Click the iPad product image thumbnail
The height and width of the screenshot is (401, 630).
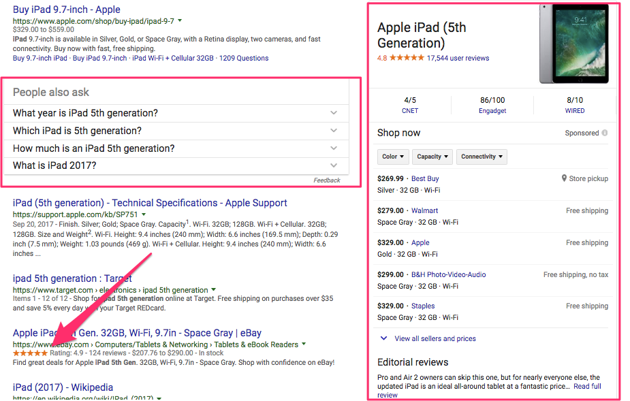click(573, 44)
